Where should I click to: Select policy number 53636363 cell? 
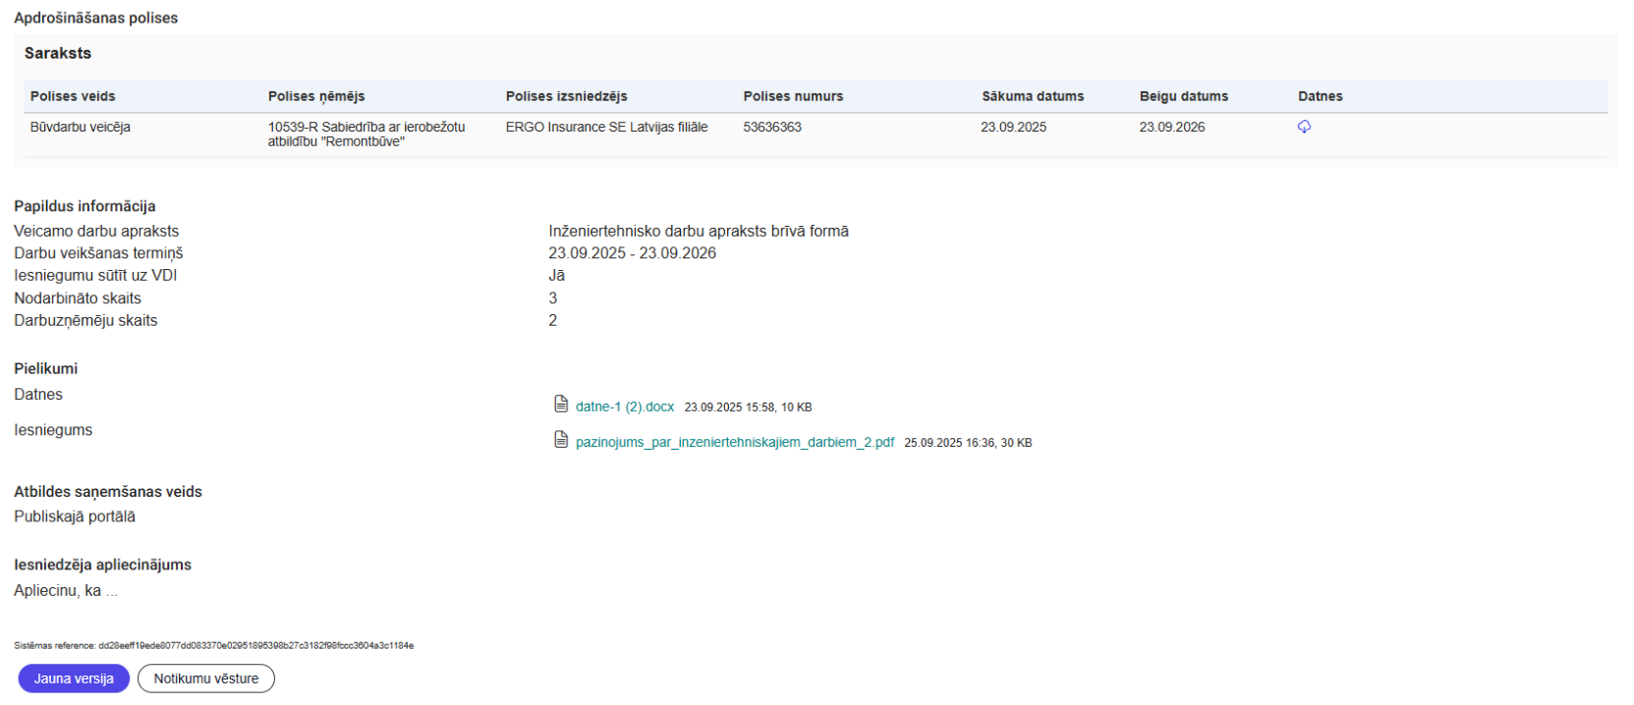point(772,127)
